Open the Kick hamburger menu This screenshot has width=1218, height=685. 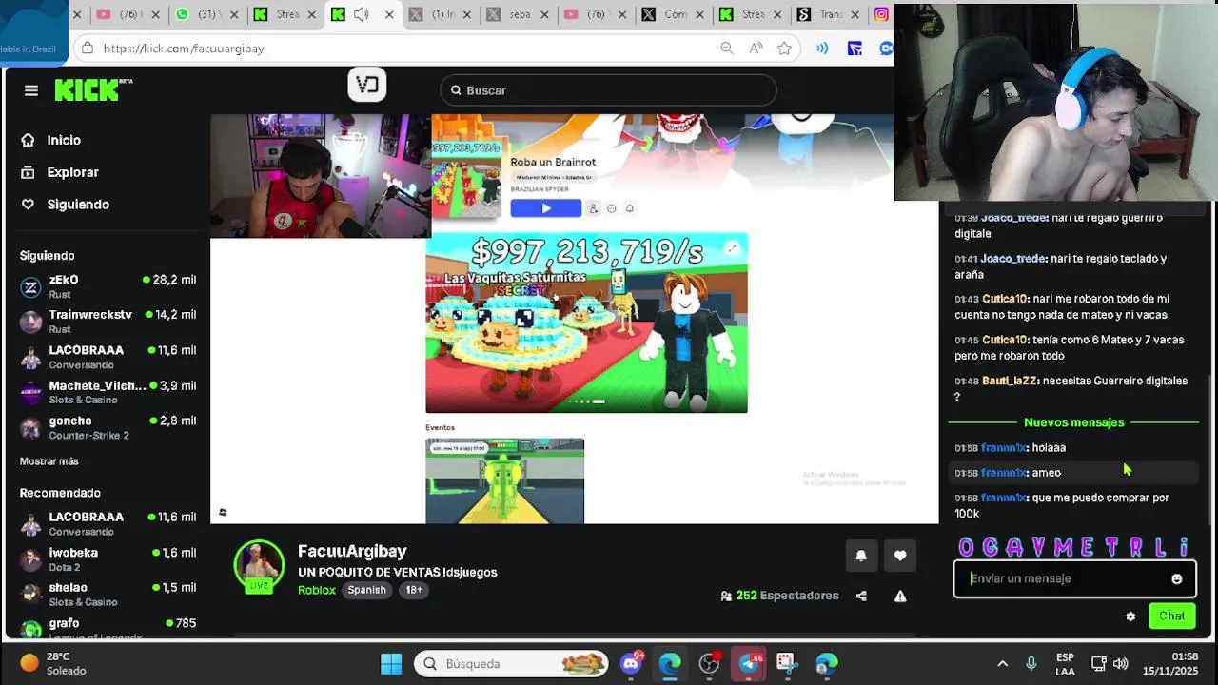tap(31, 90)
